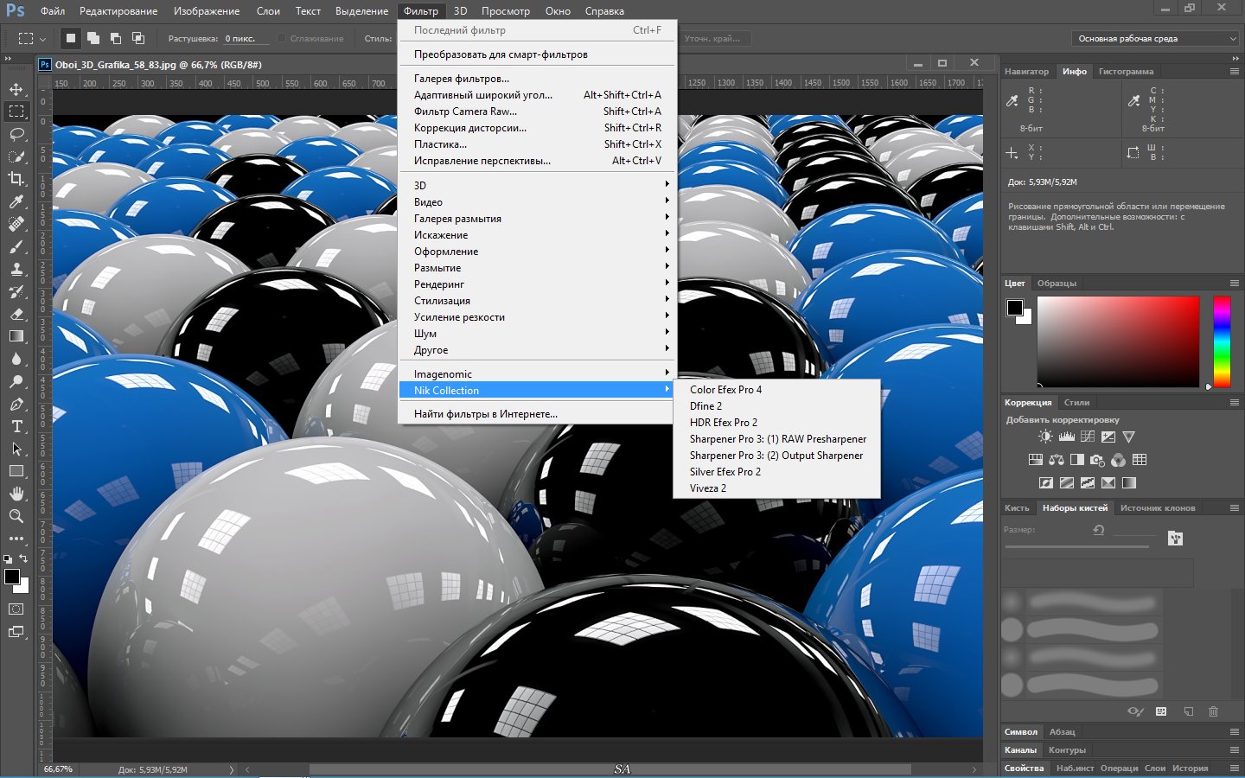Select the Path Selection tool
Screen dimensions: 1245x778
pyautogui.click(x=16, y=449)
